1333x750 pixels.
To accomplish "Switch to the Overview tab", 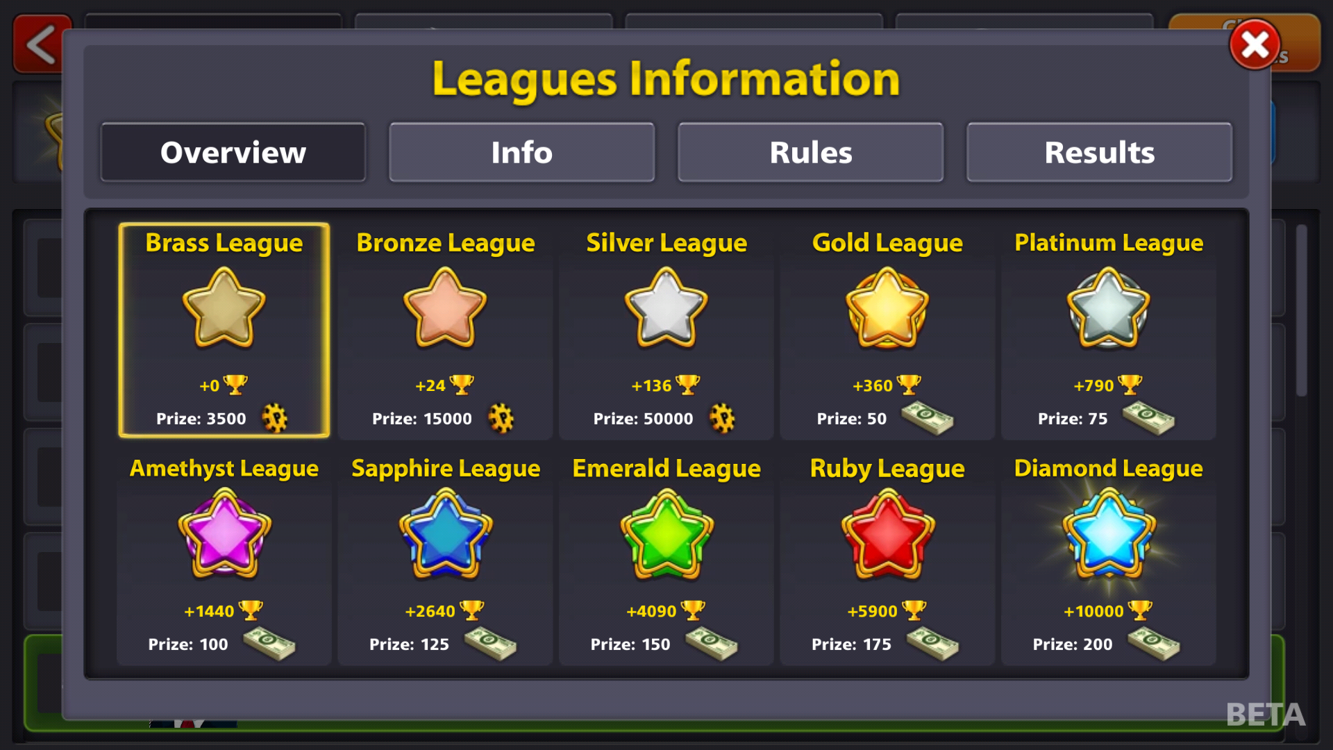I will pos(233,152).
